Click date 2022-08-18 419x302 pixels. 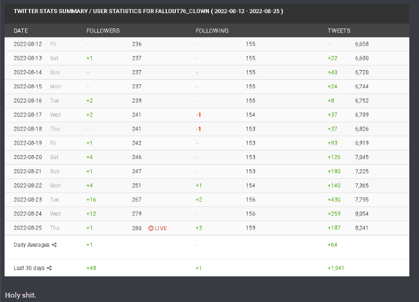pyautogui.click(x=28, y=129)
